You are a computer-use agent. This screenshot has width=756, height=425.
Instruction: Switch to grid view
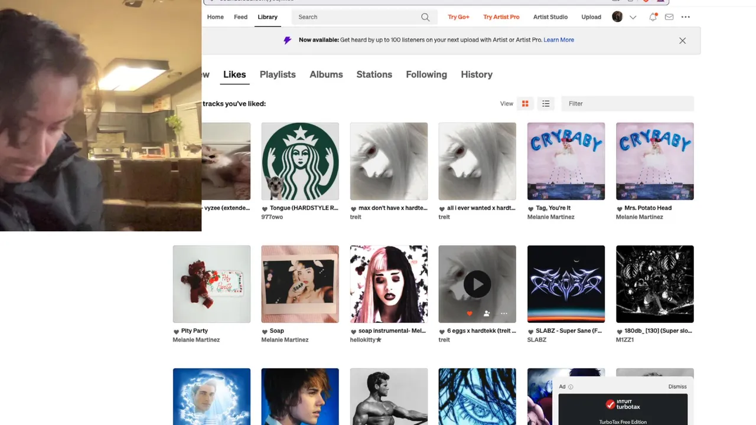coord(525,104)
